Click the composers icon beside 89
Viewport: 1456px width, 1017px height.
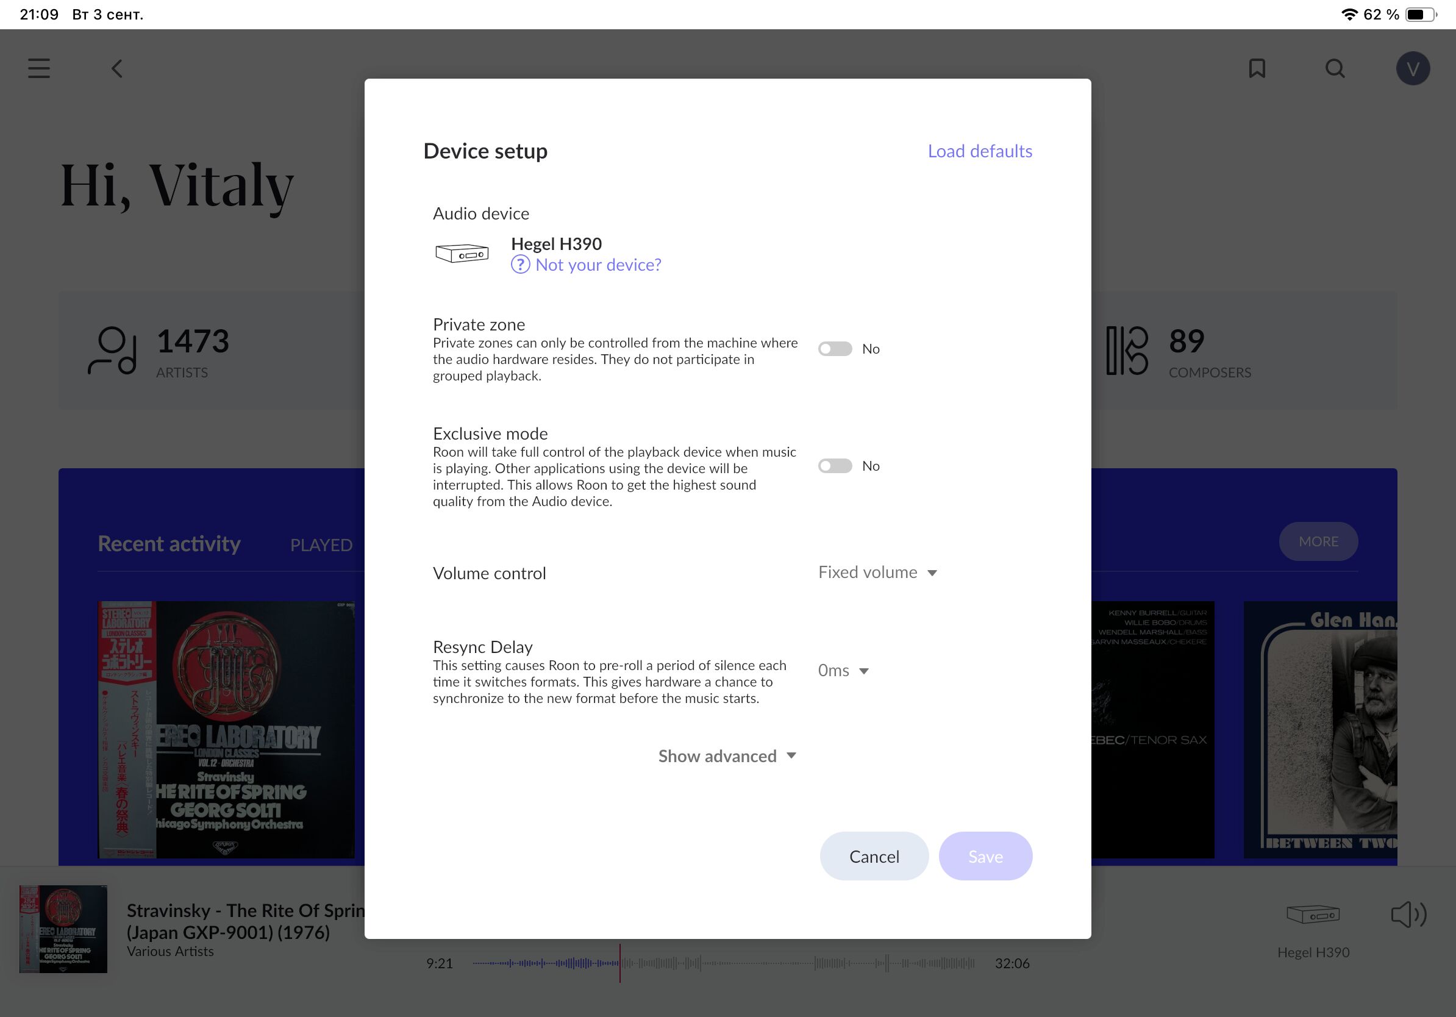[1126, 351]
